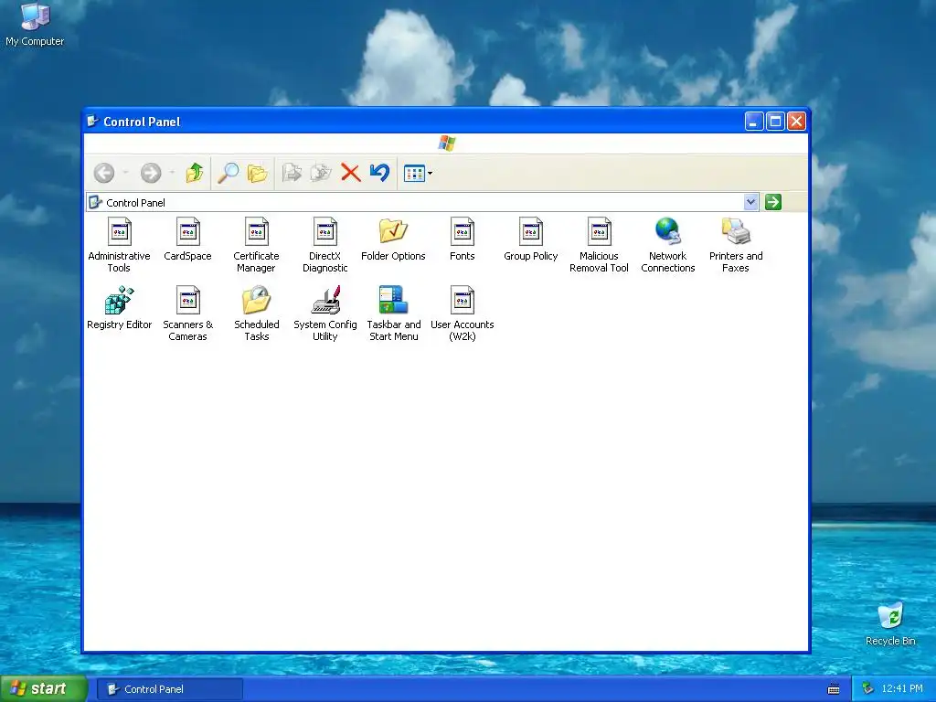The image size is (936, 702).
Task: Select My Computer desktop icon
Action: (x=35, y=25)
